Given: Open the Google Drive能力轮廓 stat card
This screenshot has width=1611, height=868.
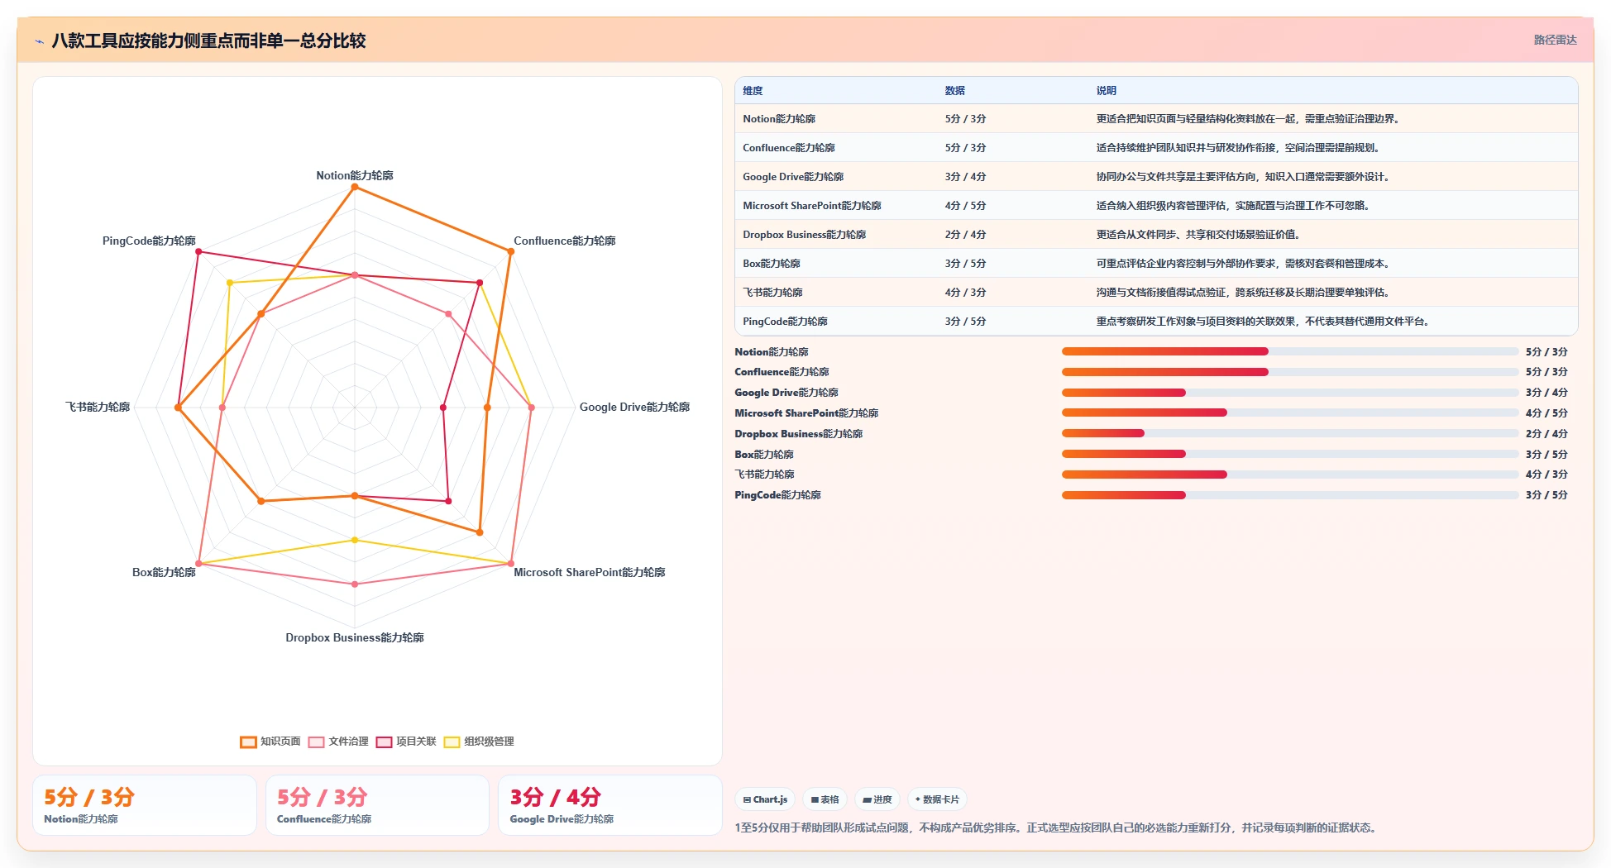Looking at the screenshot, I should [610, 805].
